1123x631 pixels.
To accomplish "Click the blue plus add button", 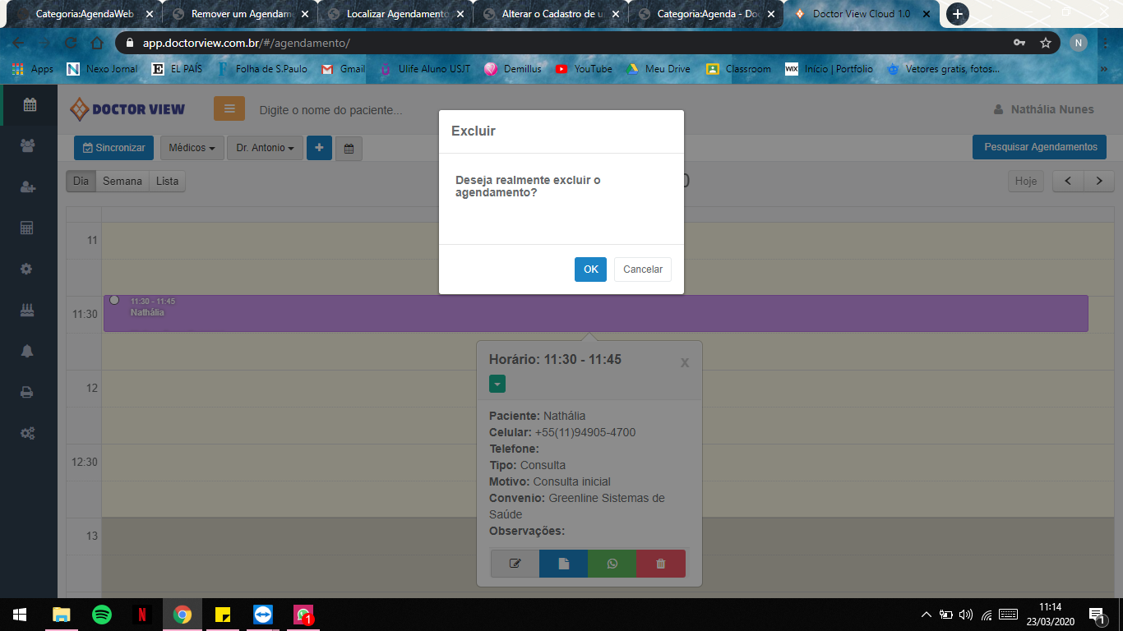I will [x=318, y=148].
